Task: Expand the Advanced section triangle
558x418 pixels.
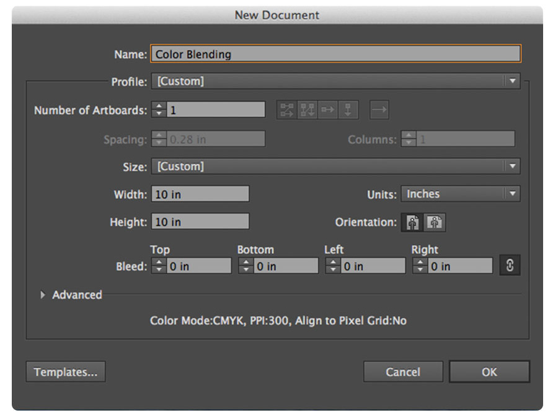Action: tap(43, 295)
